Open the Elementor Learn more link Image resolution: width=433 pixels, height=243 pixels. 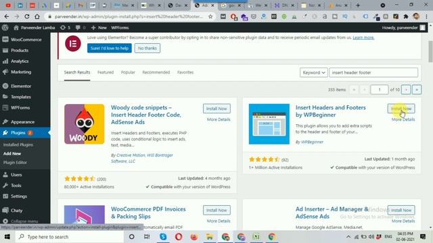(363, 38)
